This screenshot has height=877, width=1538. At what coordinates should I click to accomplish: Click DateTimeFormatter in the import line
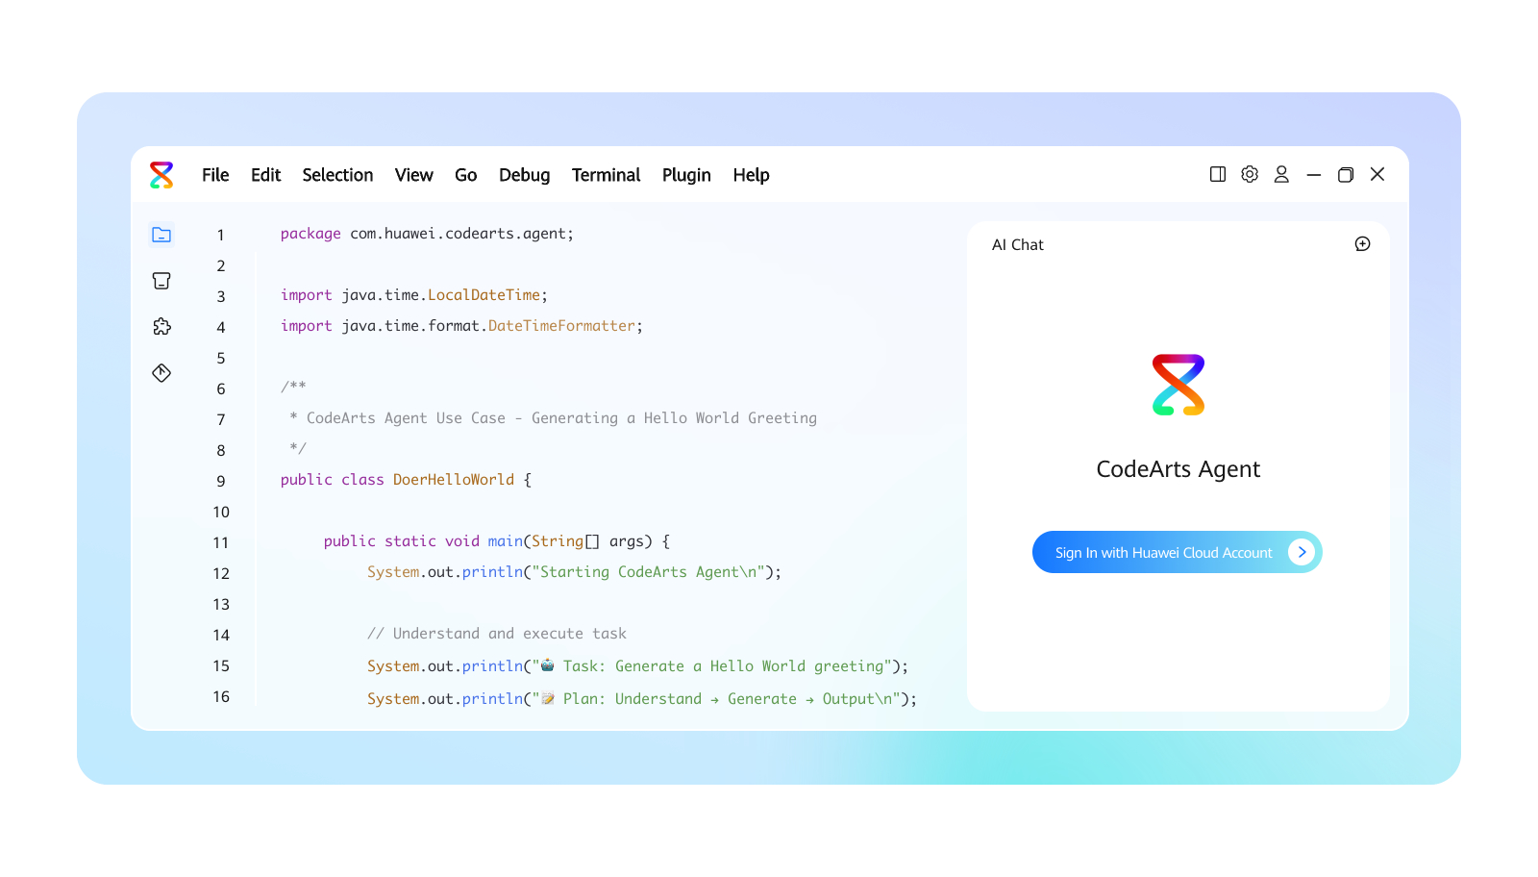tap(561, 326)
